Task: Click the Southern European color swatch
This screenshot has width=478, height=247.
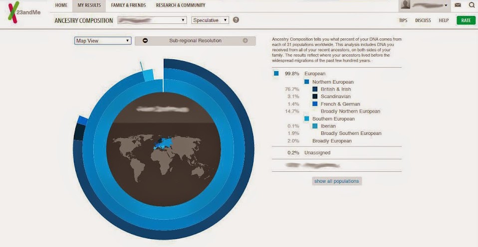Action: pos(307,119)
